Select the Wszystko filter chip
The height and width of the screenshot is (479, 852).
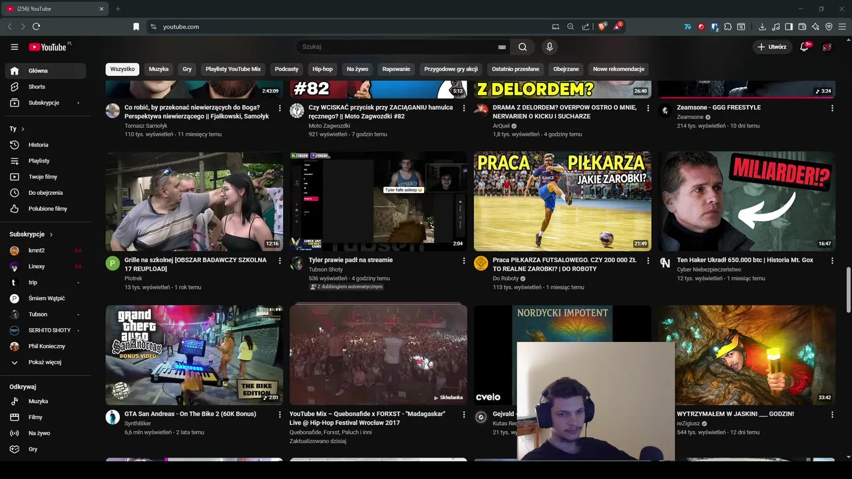[x=122, y=69]
